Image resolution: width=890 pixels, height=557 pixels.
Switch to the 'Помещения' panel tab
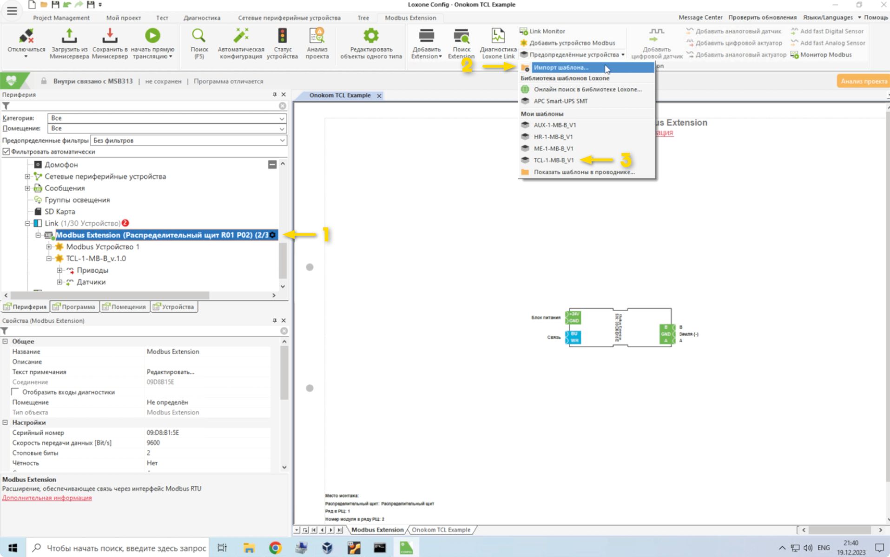(125, 307)
